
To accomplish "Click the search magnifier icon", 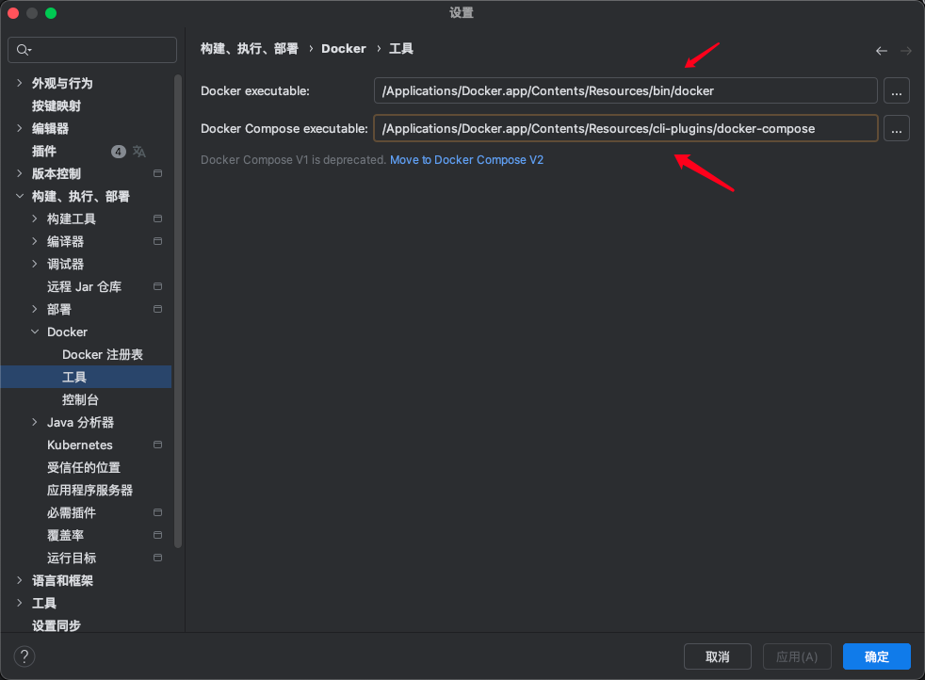I will 23,50.
